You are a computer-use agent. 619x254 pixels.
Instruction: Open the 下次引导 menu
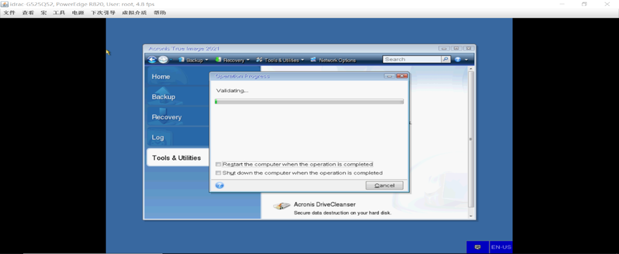coord(102,12)
